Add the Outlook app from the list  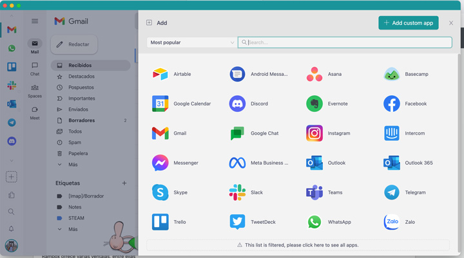[326, 163]
